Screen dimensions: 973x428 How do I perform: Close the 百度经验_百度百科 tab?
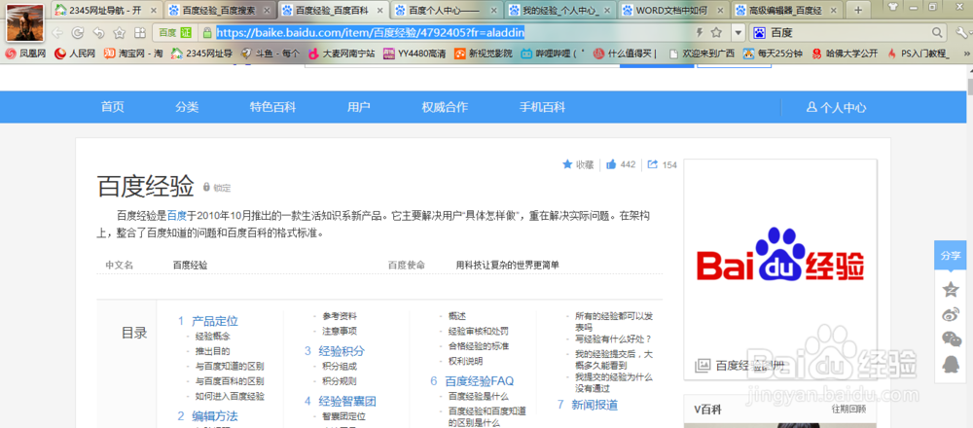pos(379,11)
